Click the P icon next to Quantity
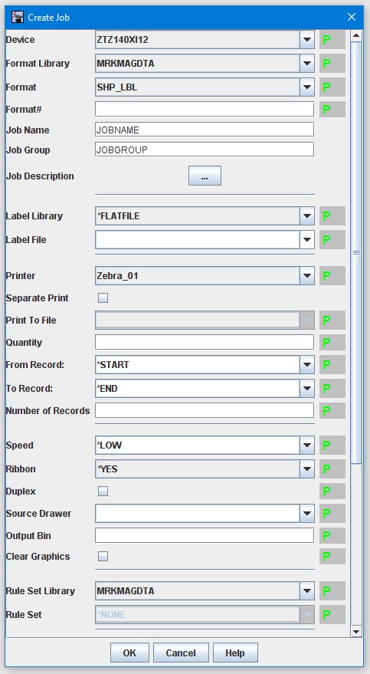The width and height of the screenshot is (370, 674). click(332, 343)
